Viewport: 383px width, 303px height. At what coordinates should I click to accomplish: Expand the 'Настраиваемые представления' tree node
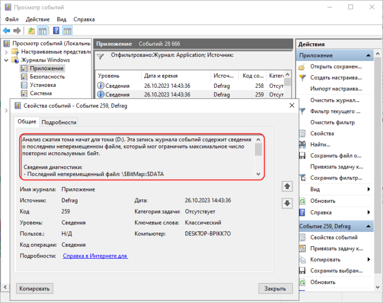click(5, 52)
